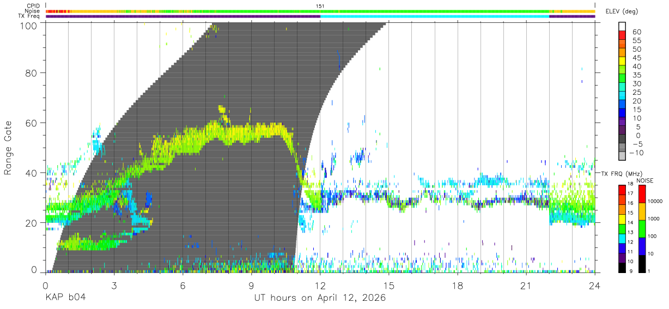This screenshot has height=309, width=669.
Task: Click the TX FRQ colorbar label 9
Action: coord(631,272)
